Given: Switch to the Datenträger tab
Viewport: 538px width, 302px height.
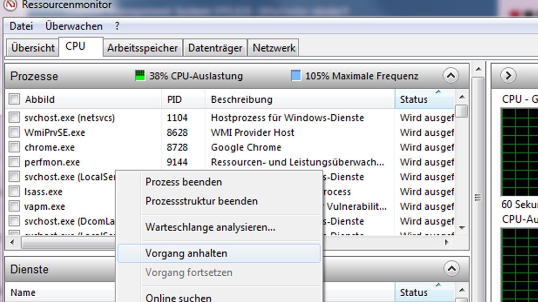Looking at the screenshot, I should [215, 48].
